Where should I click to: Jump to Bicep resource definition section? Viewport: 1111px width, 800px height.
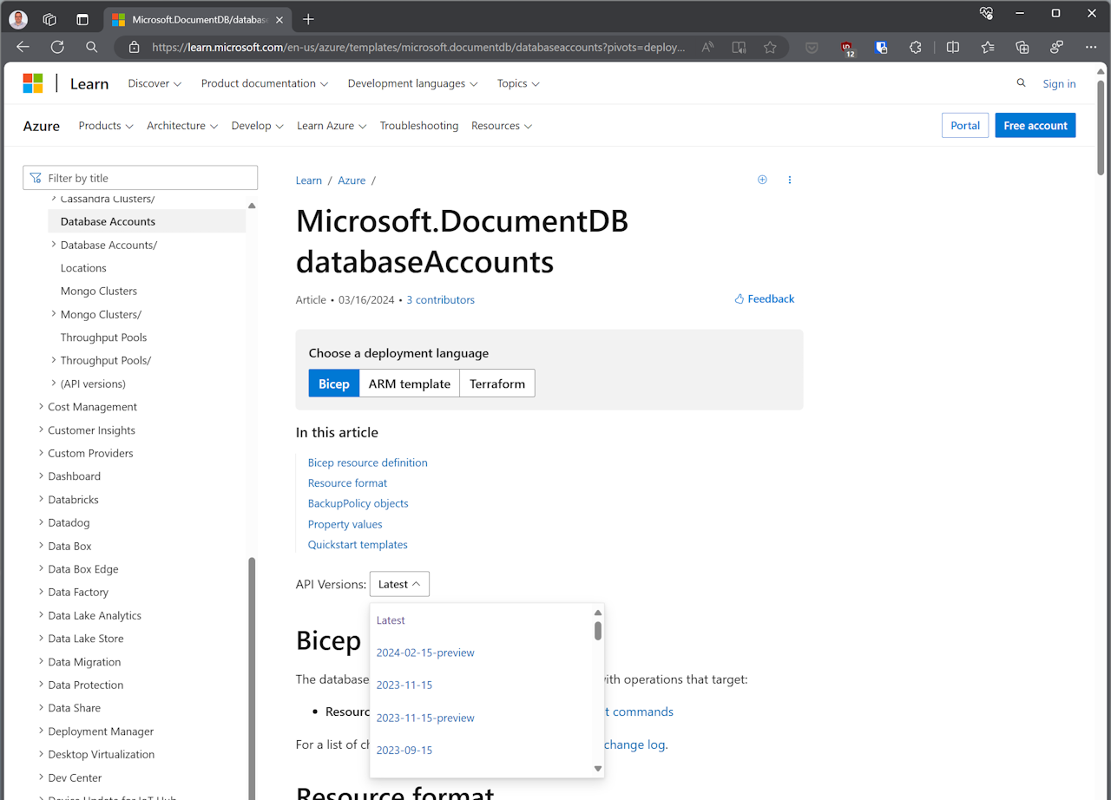point(368,462)
